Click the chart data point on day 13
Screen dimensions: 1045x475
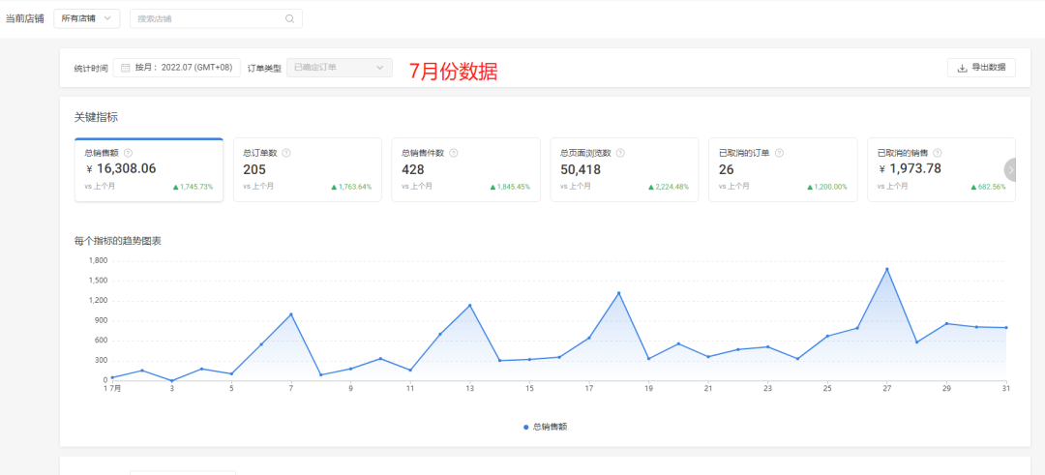[470, 305]
